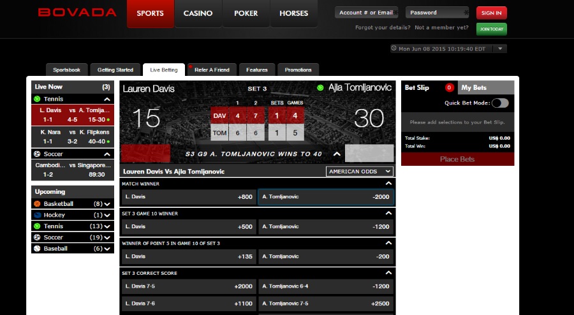
Task: Click the red bet count badge showing 0
Action: pos(449,88)
